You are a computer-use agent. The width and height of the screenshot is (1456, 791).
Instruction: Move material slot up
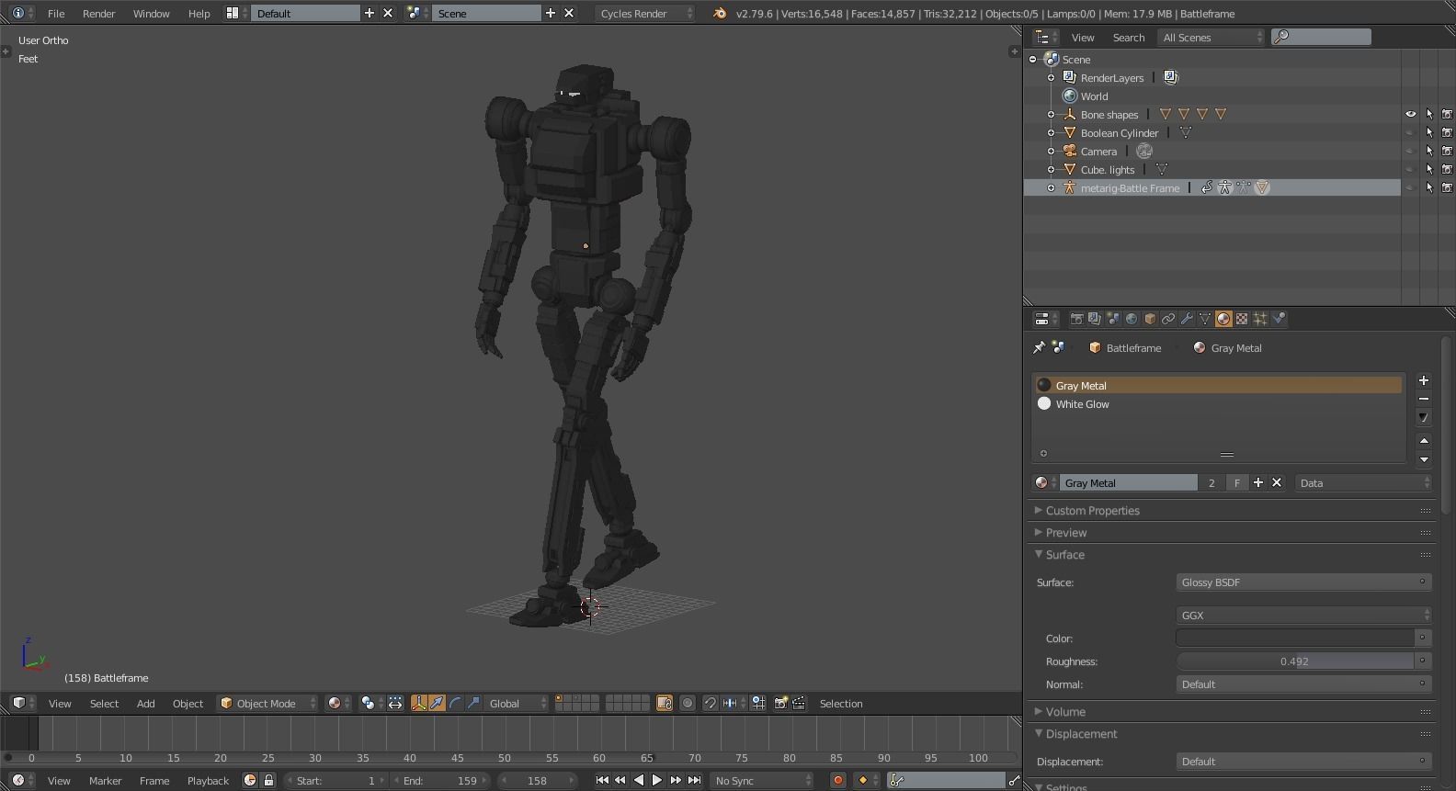click(x=1424, y=441)
